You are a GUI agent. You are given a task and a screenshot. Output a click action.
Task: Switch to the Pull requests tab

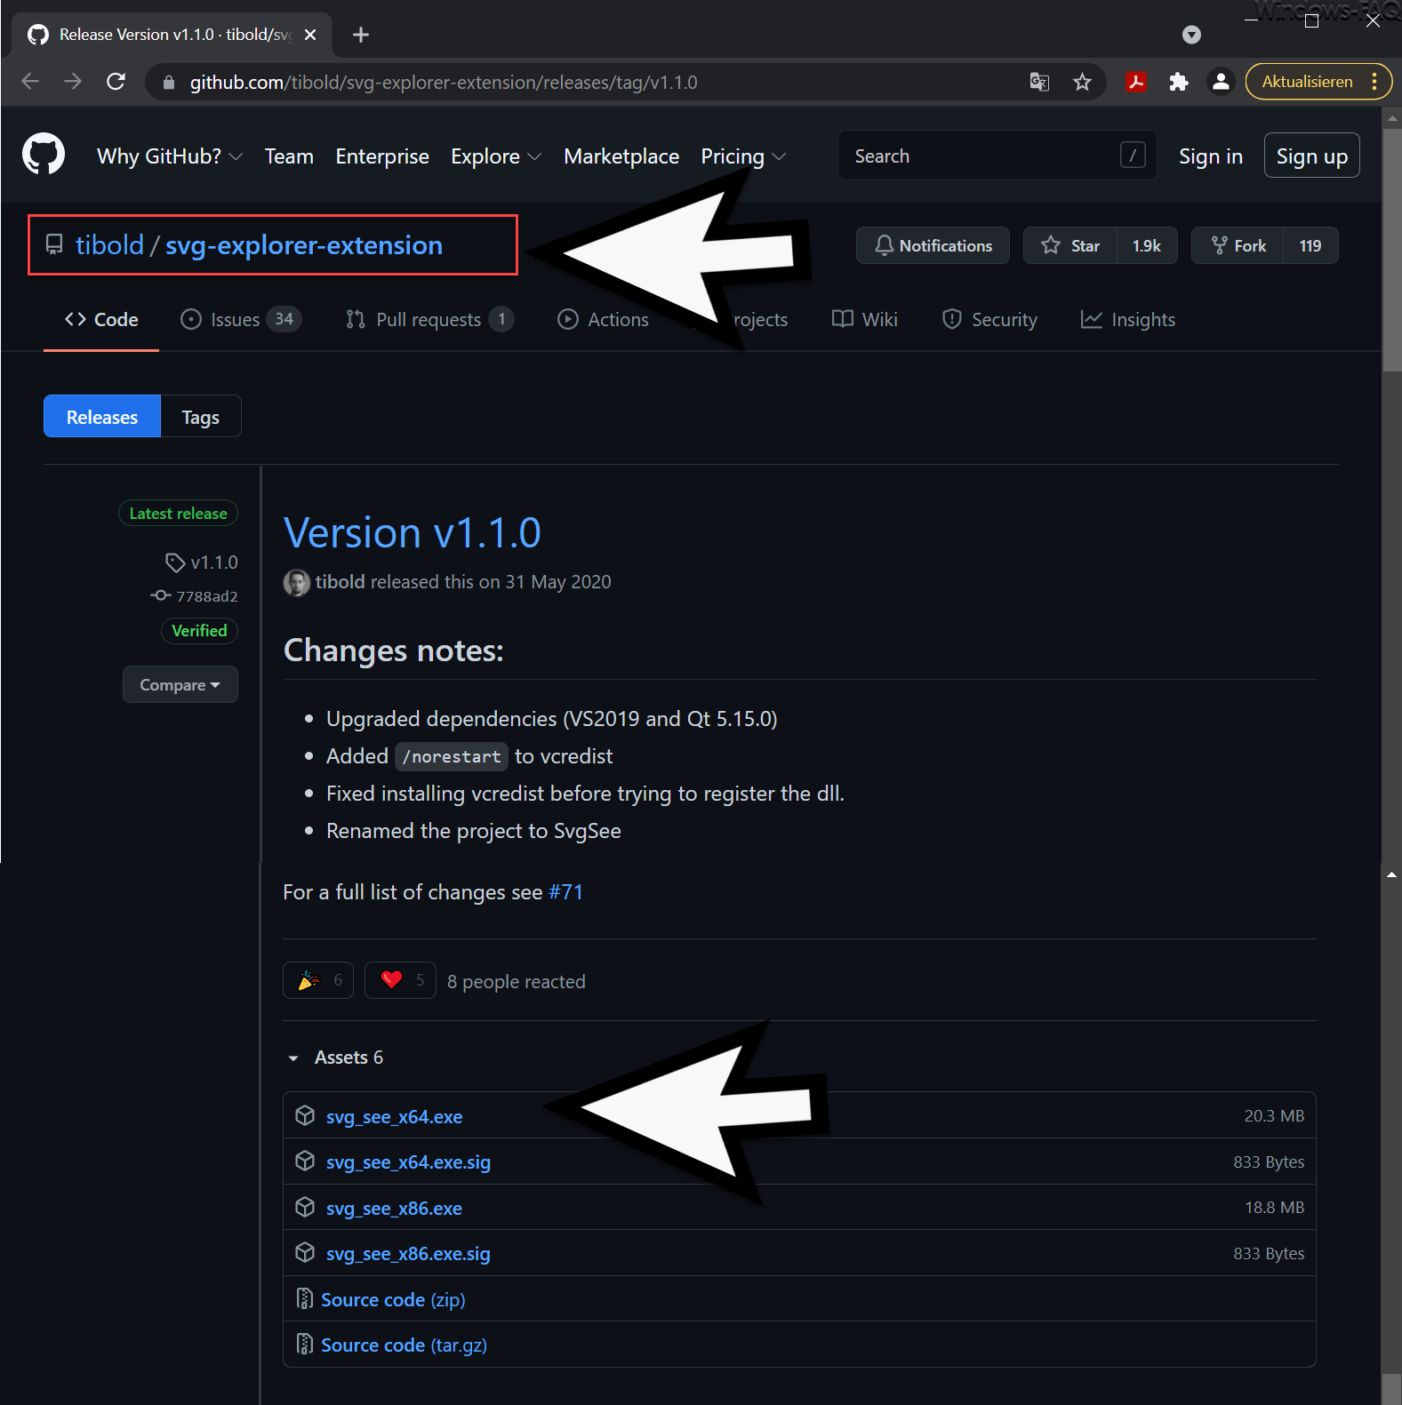(429, 320)
